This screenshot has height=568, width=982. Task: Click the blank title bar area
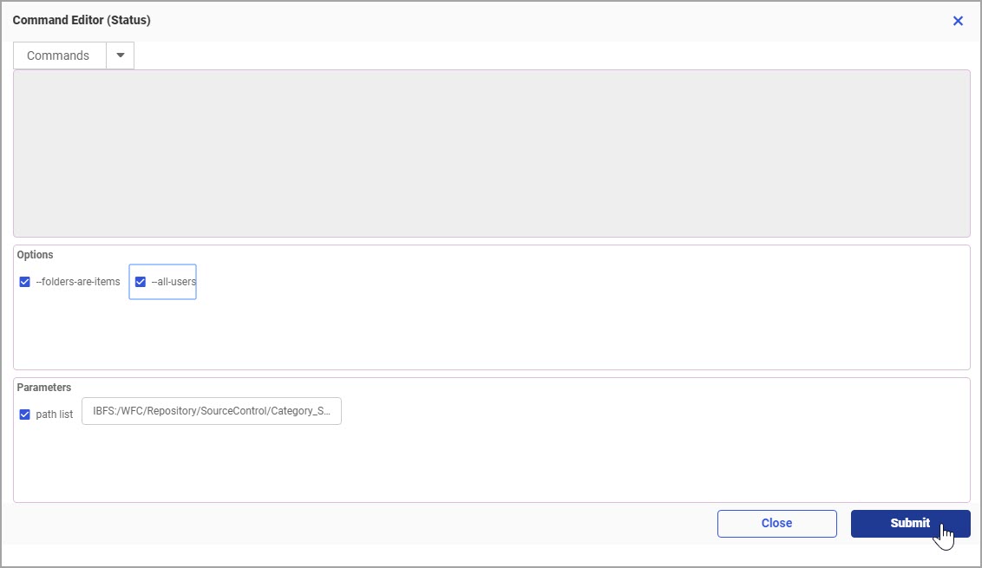520,21
